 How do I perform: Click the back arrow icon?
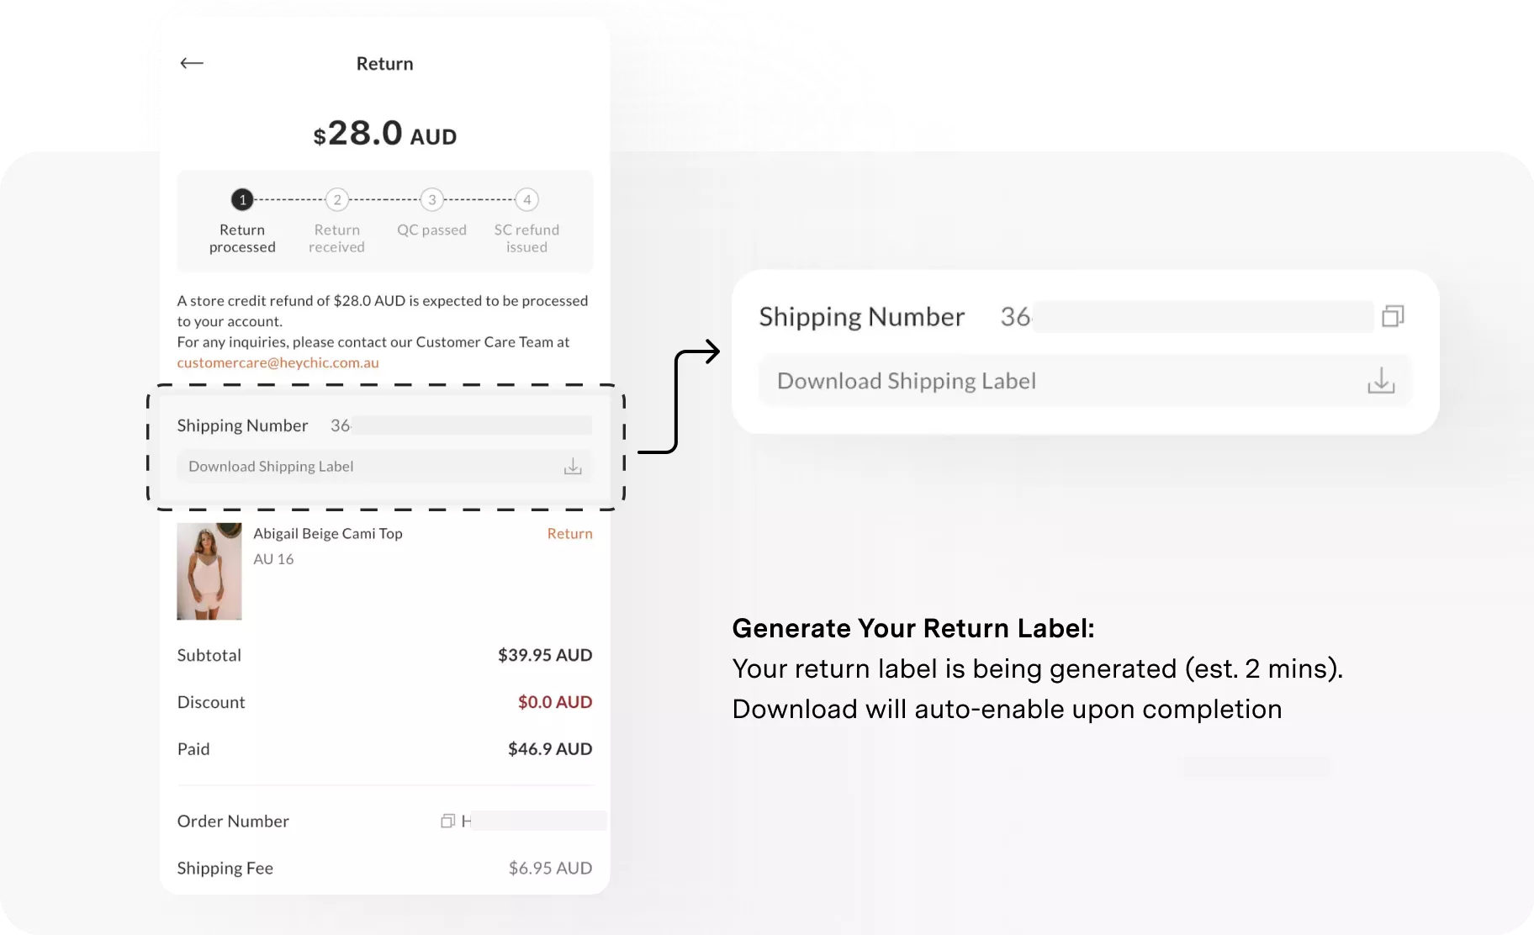tap(192, 63)
